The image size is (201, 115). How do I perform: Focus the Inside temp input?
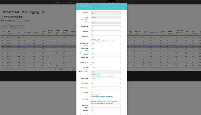click(x=105, y=79)
